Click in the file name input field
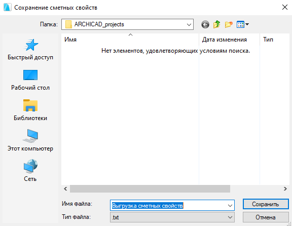This screenshot has height=226, width=292. 168,206
